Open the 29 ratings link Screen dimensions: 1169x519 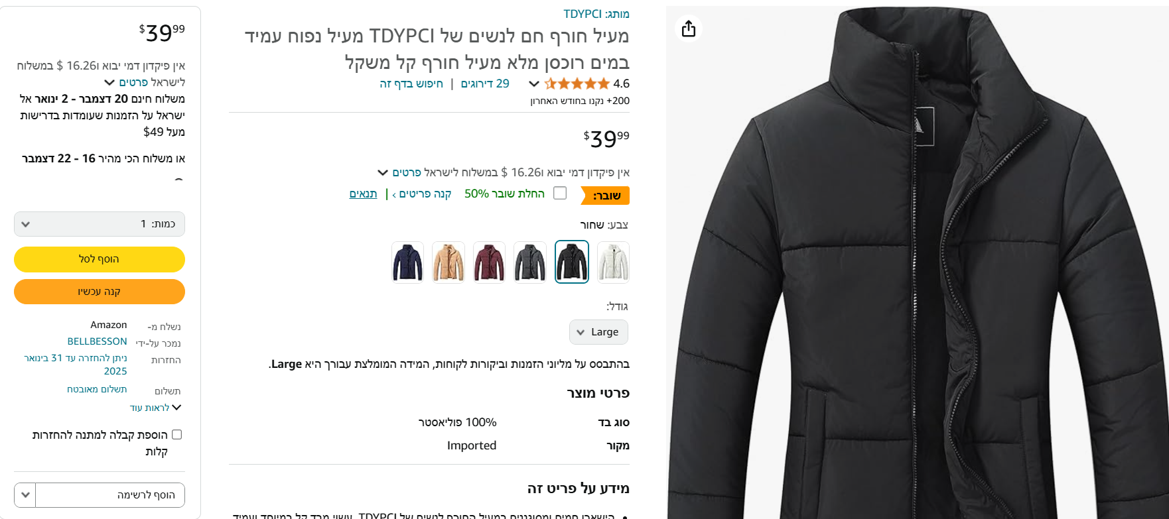pyautogui.click(x=485, y=84)
